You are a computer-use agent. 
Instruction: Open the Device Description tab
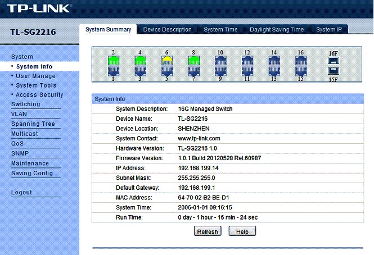coord(167,30)
